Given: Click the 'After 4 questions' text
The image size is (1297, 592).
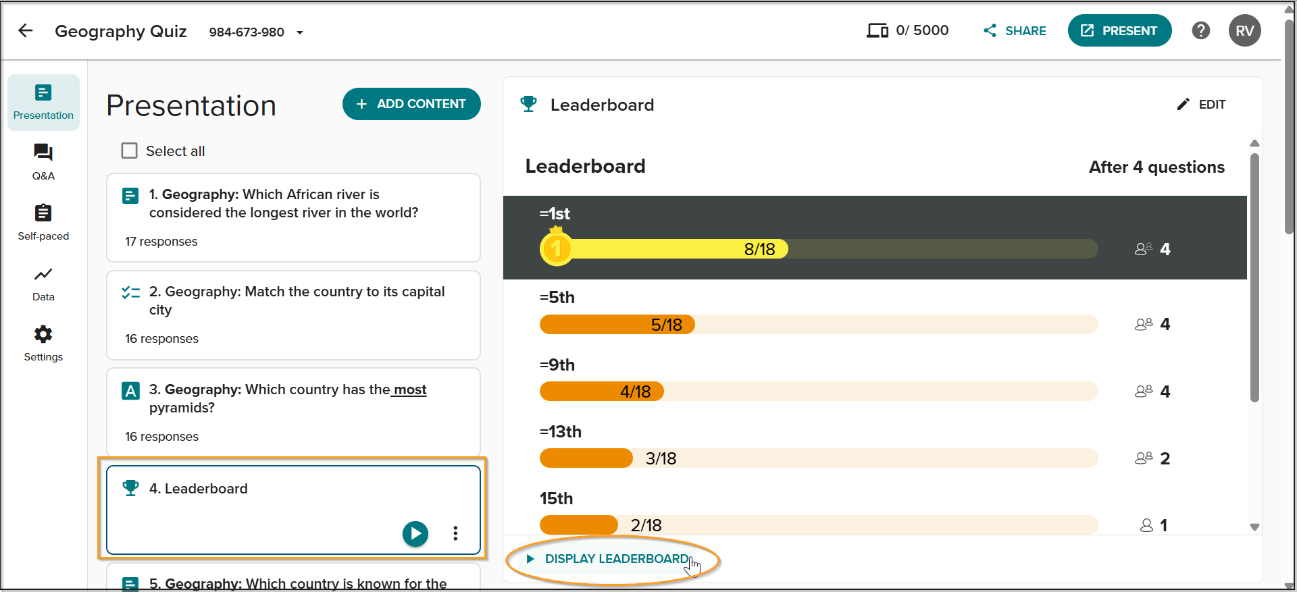Looking at the screenshot, I should point(1156,167).
